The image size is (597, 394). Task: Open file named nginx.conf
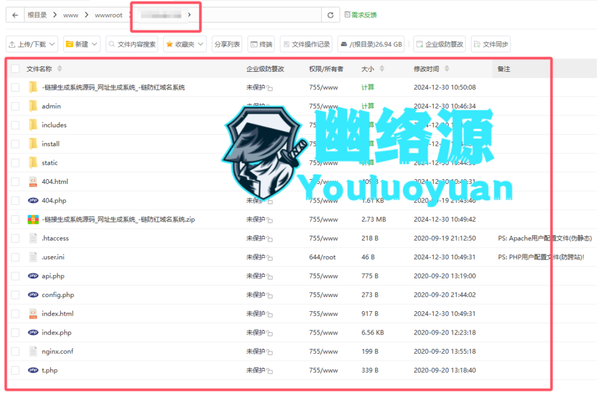[58, 351]
